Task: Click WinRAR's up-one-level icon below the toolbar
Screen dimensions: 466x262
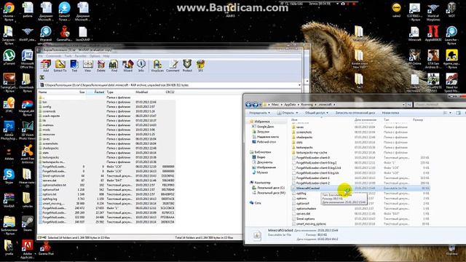Action: click(x=42, y=77)
